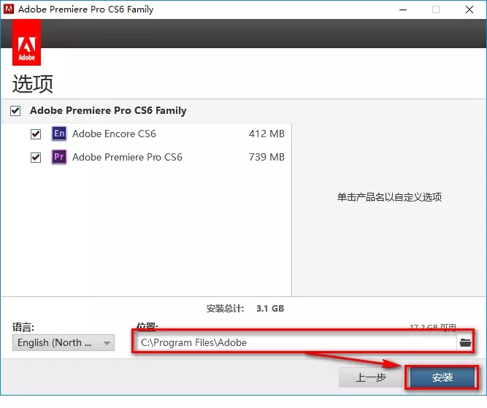Toggle the Adobe Encore CS6 checkbox

coord(36,134)
